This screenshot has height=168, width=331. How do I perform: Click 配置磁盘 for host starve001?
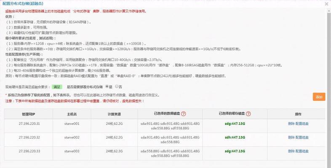coord(302,123)
